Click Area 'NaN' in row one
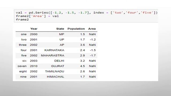 tap(92, 34)
